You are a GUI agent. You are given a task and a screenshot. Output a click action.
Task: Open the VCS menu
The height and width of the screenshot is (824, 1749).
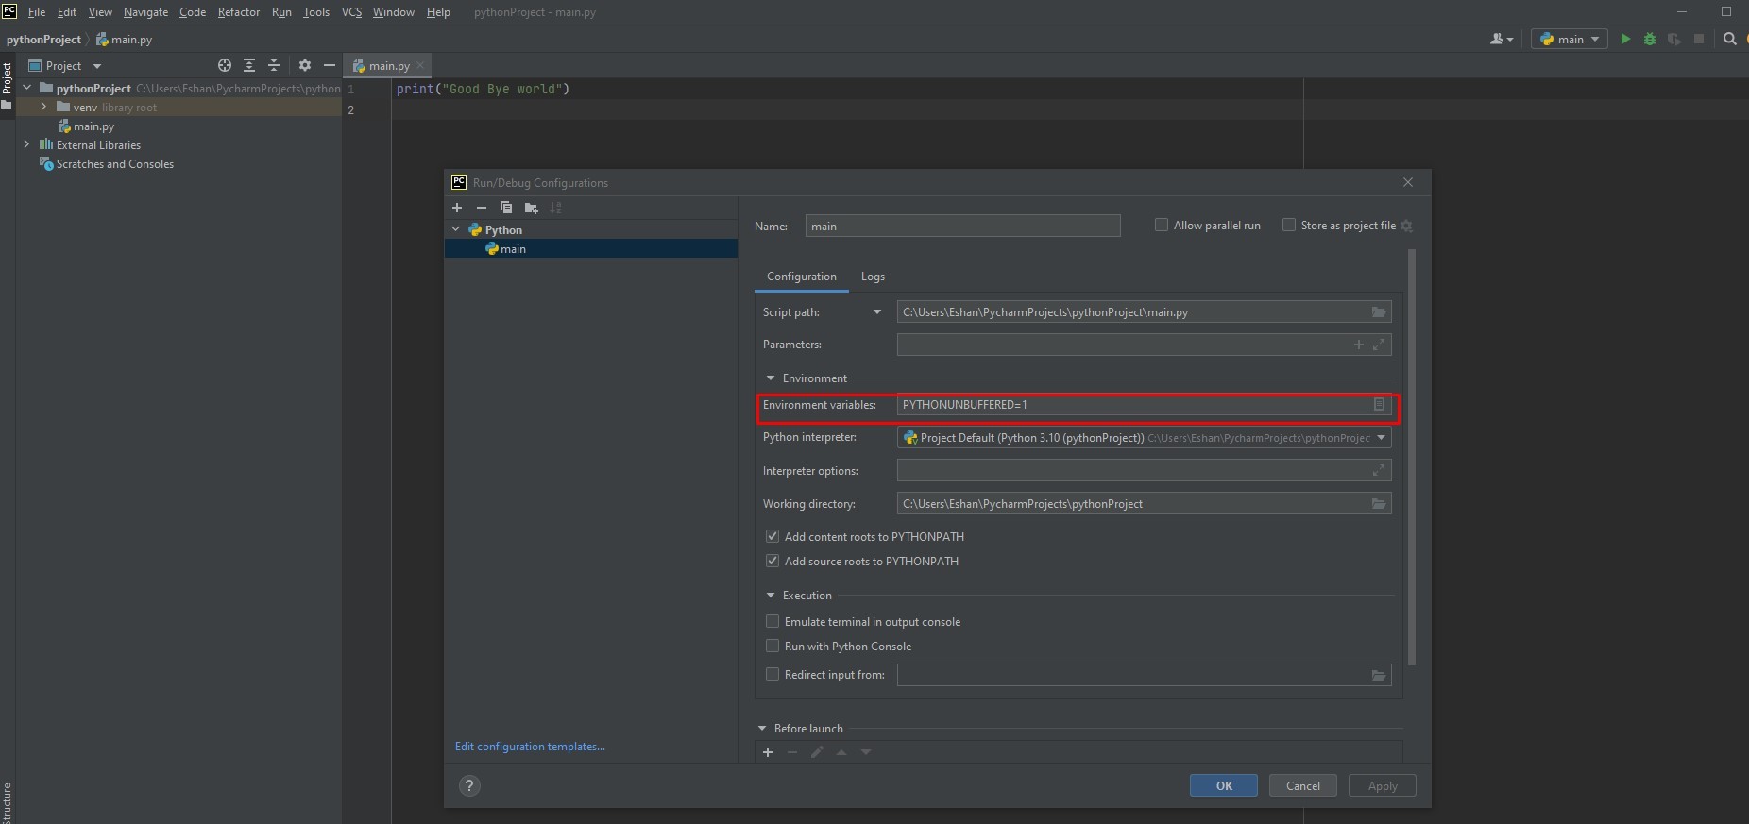tap(351, 12)
